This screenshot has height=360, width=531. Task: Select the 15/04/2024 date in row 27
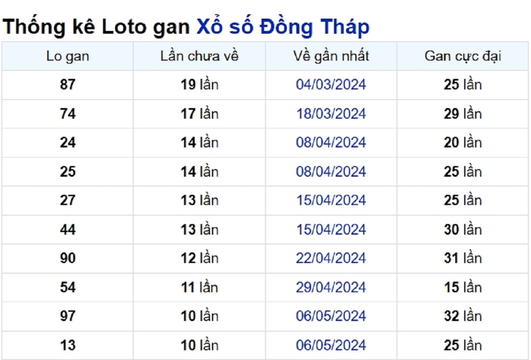[x=331, y=200]
